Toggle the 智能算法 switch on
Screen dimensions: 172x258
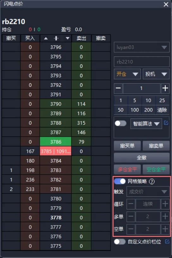tap(120, 123)
